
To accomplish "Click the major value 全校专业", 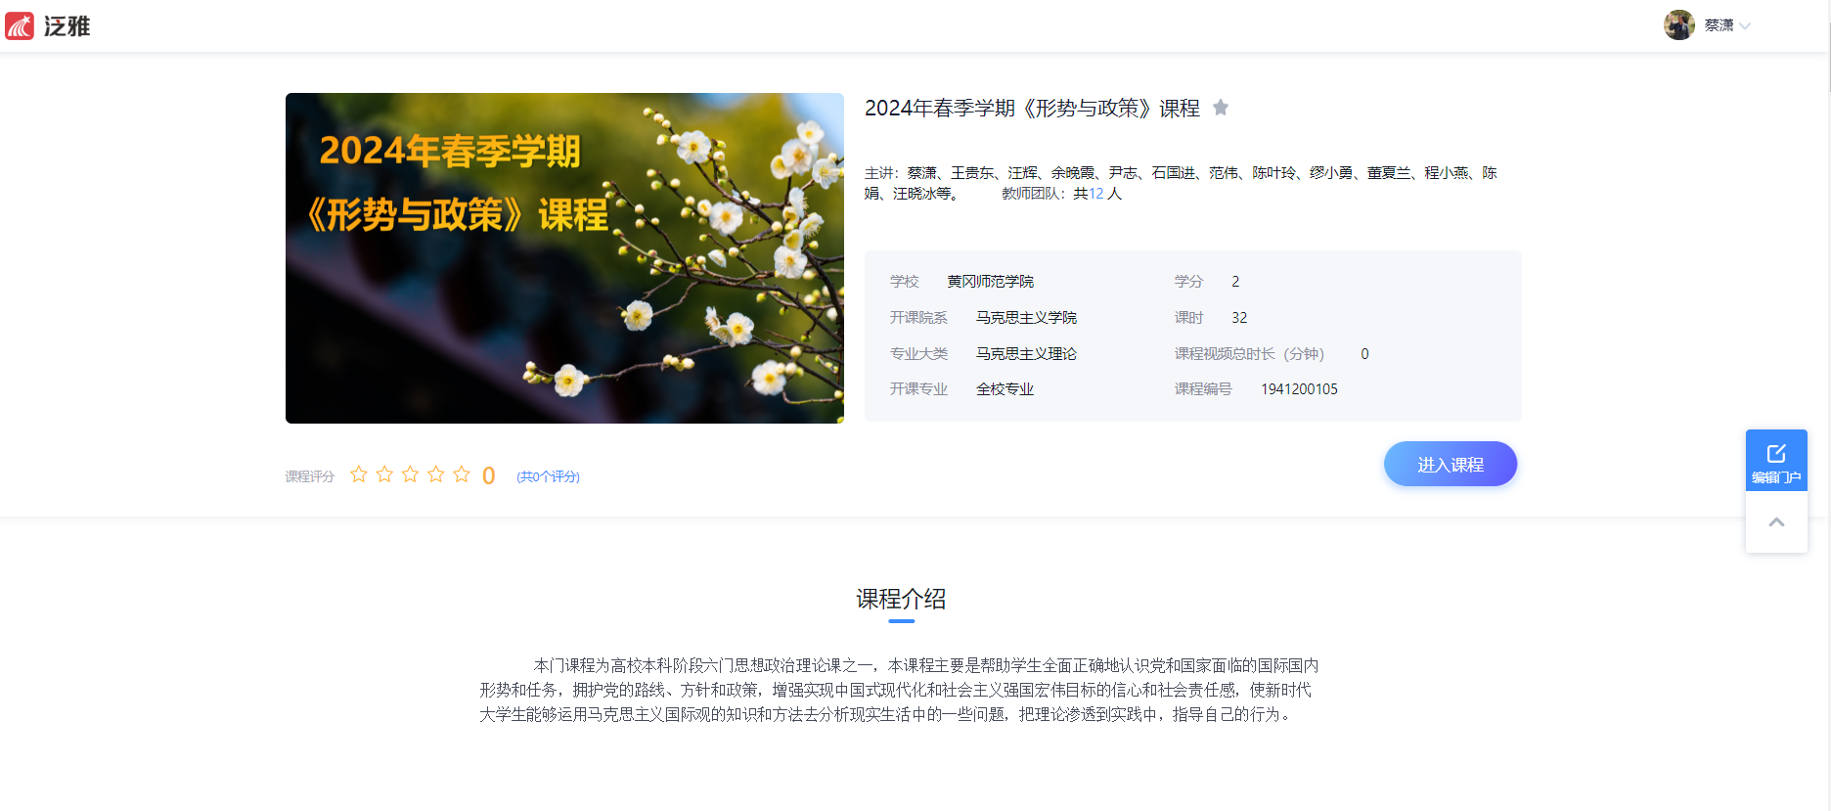I will pos(1005,389).
